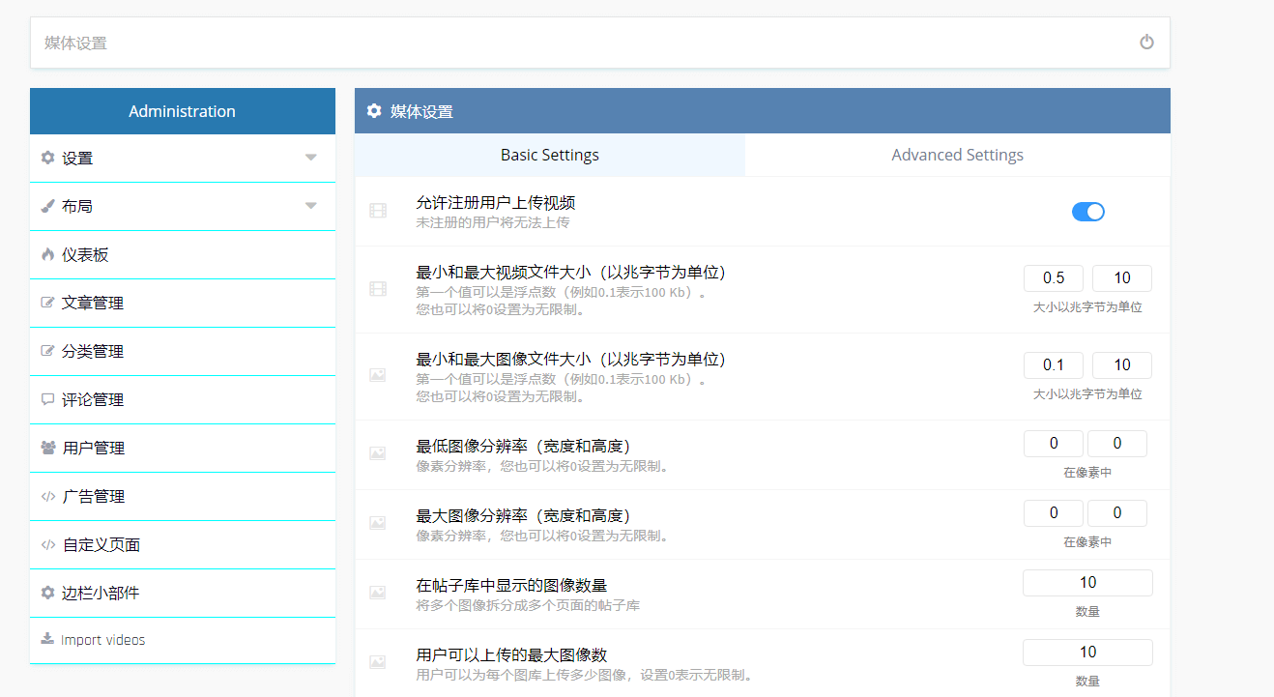Click the minimum video size field 0.5
1274x697 pixels.
(x=1054, y=278)
